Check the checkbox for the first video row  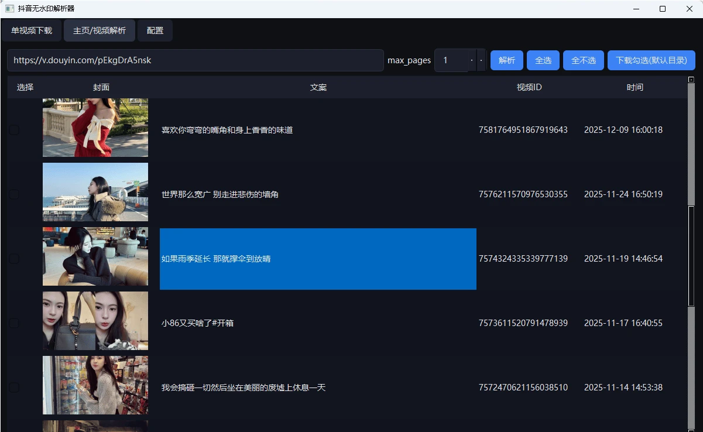click(x=13, y=130)
